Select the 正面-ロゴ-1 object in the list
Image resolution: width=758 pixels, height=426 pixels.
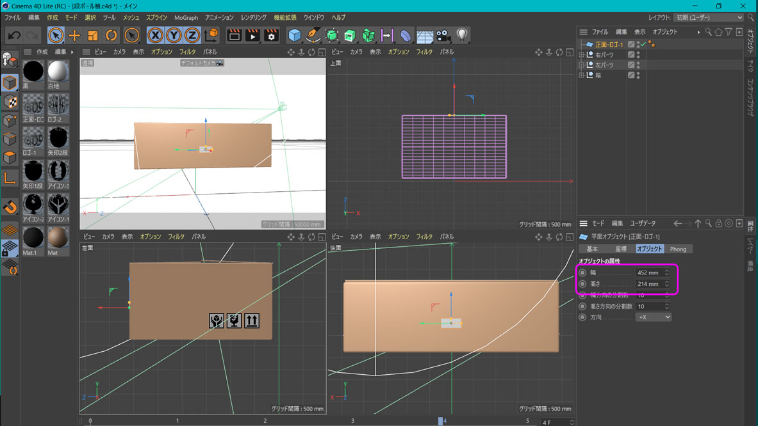click(x=609, y=45)
